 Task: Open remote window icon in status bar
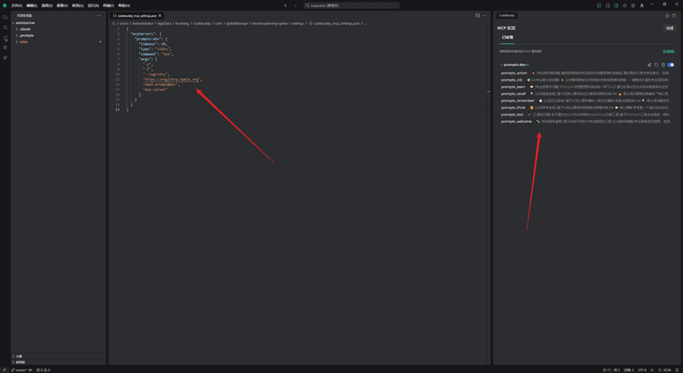pyautogui.click(x=4, y=370)
